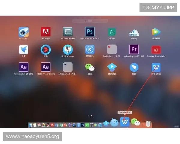Screen dimensions: 180x144
Task: Open Photoshop from the Dock
Action: 83,125
